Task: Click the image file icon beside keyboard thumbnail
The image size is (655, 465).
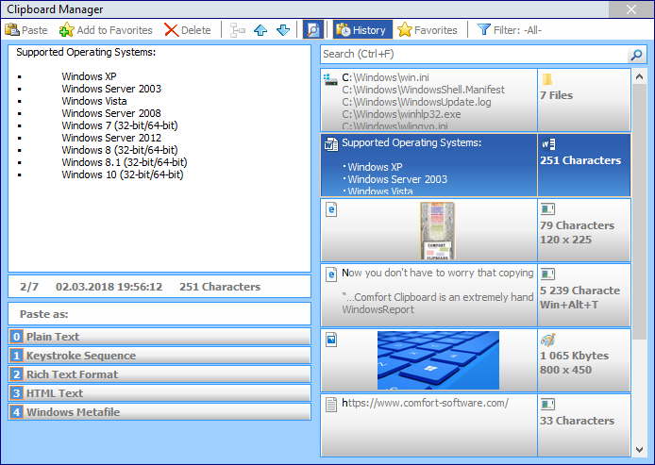Action: point(331,340)
